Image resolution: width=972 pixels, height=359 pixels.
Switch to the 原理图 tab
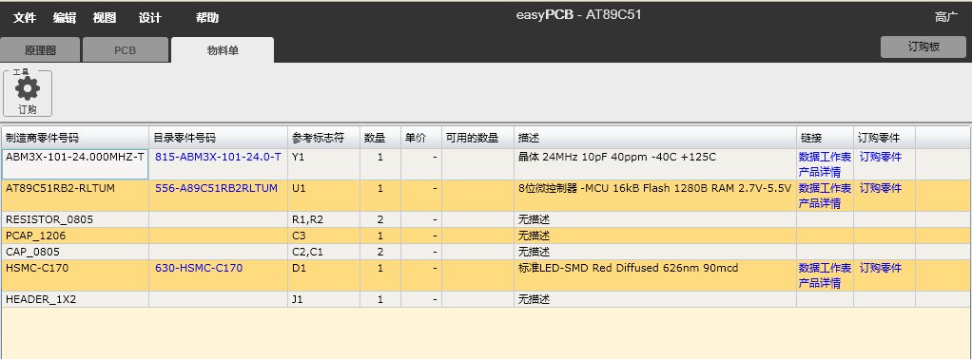40,50
